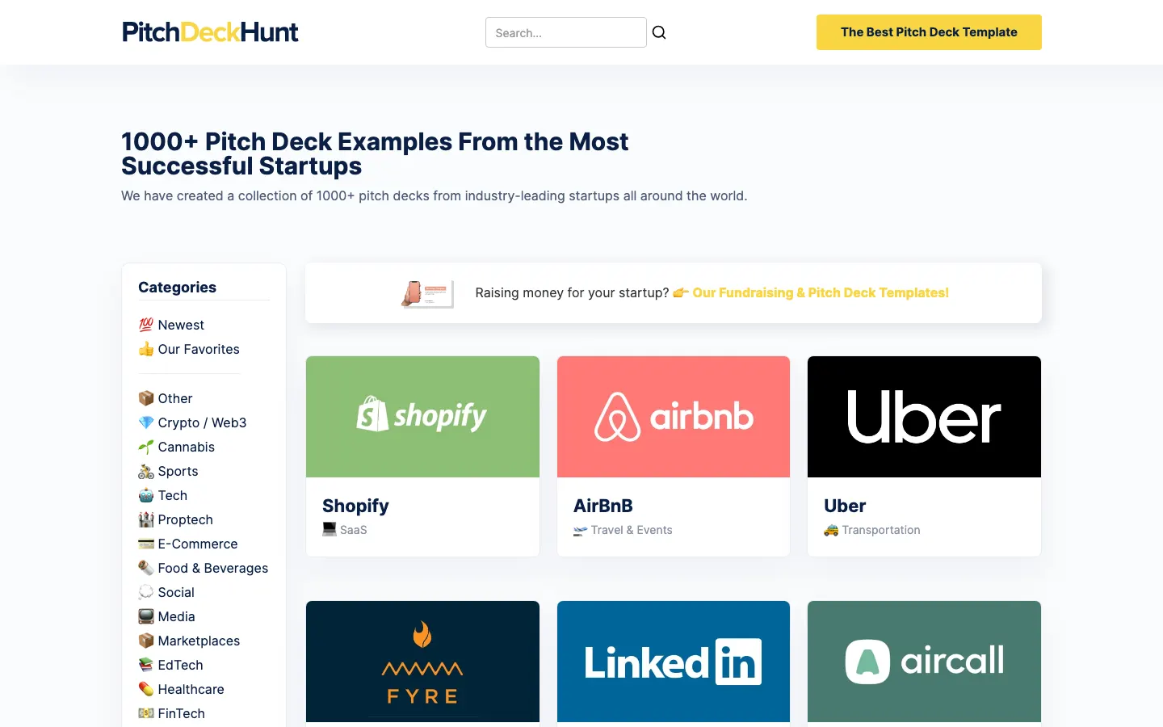Viewport: 1163px width, 727px height.
Task: Select the Food & Beverages category
Action: click(213, 568)
